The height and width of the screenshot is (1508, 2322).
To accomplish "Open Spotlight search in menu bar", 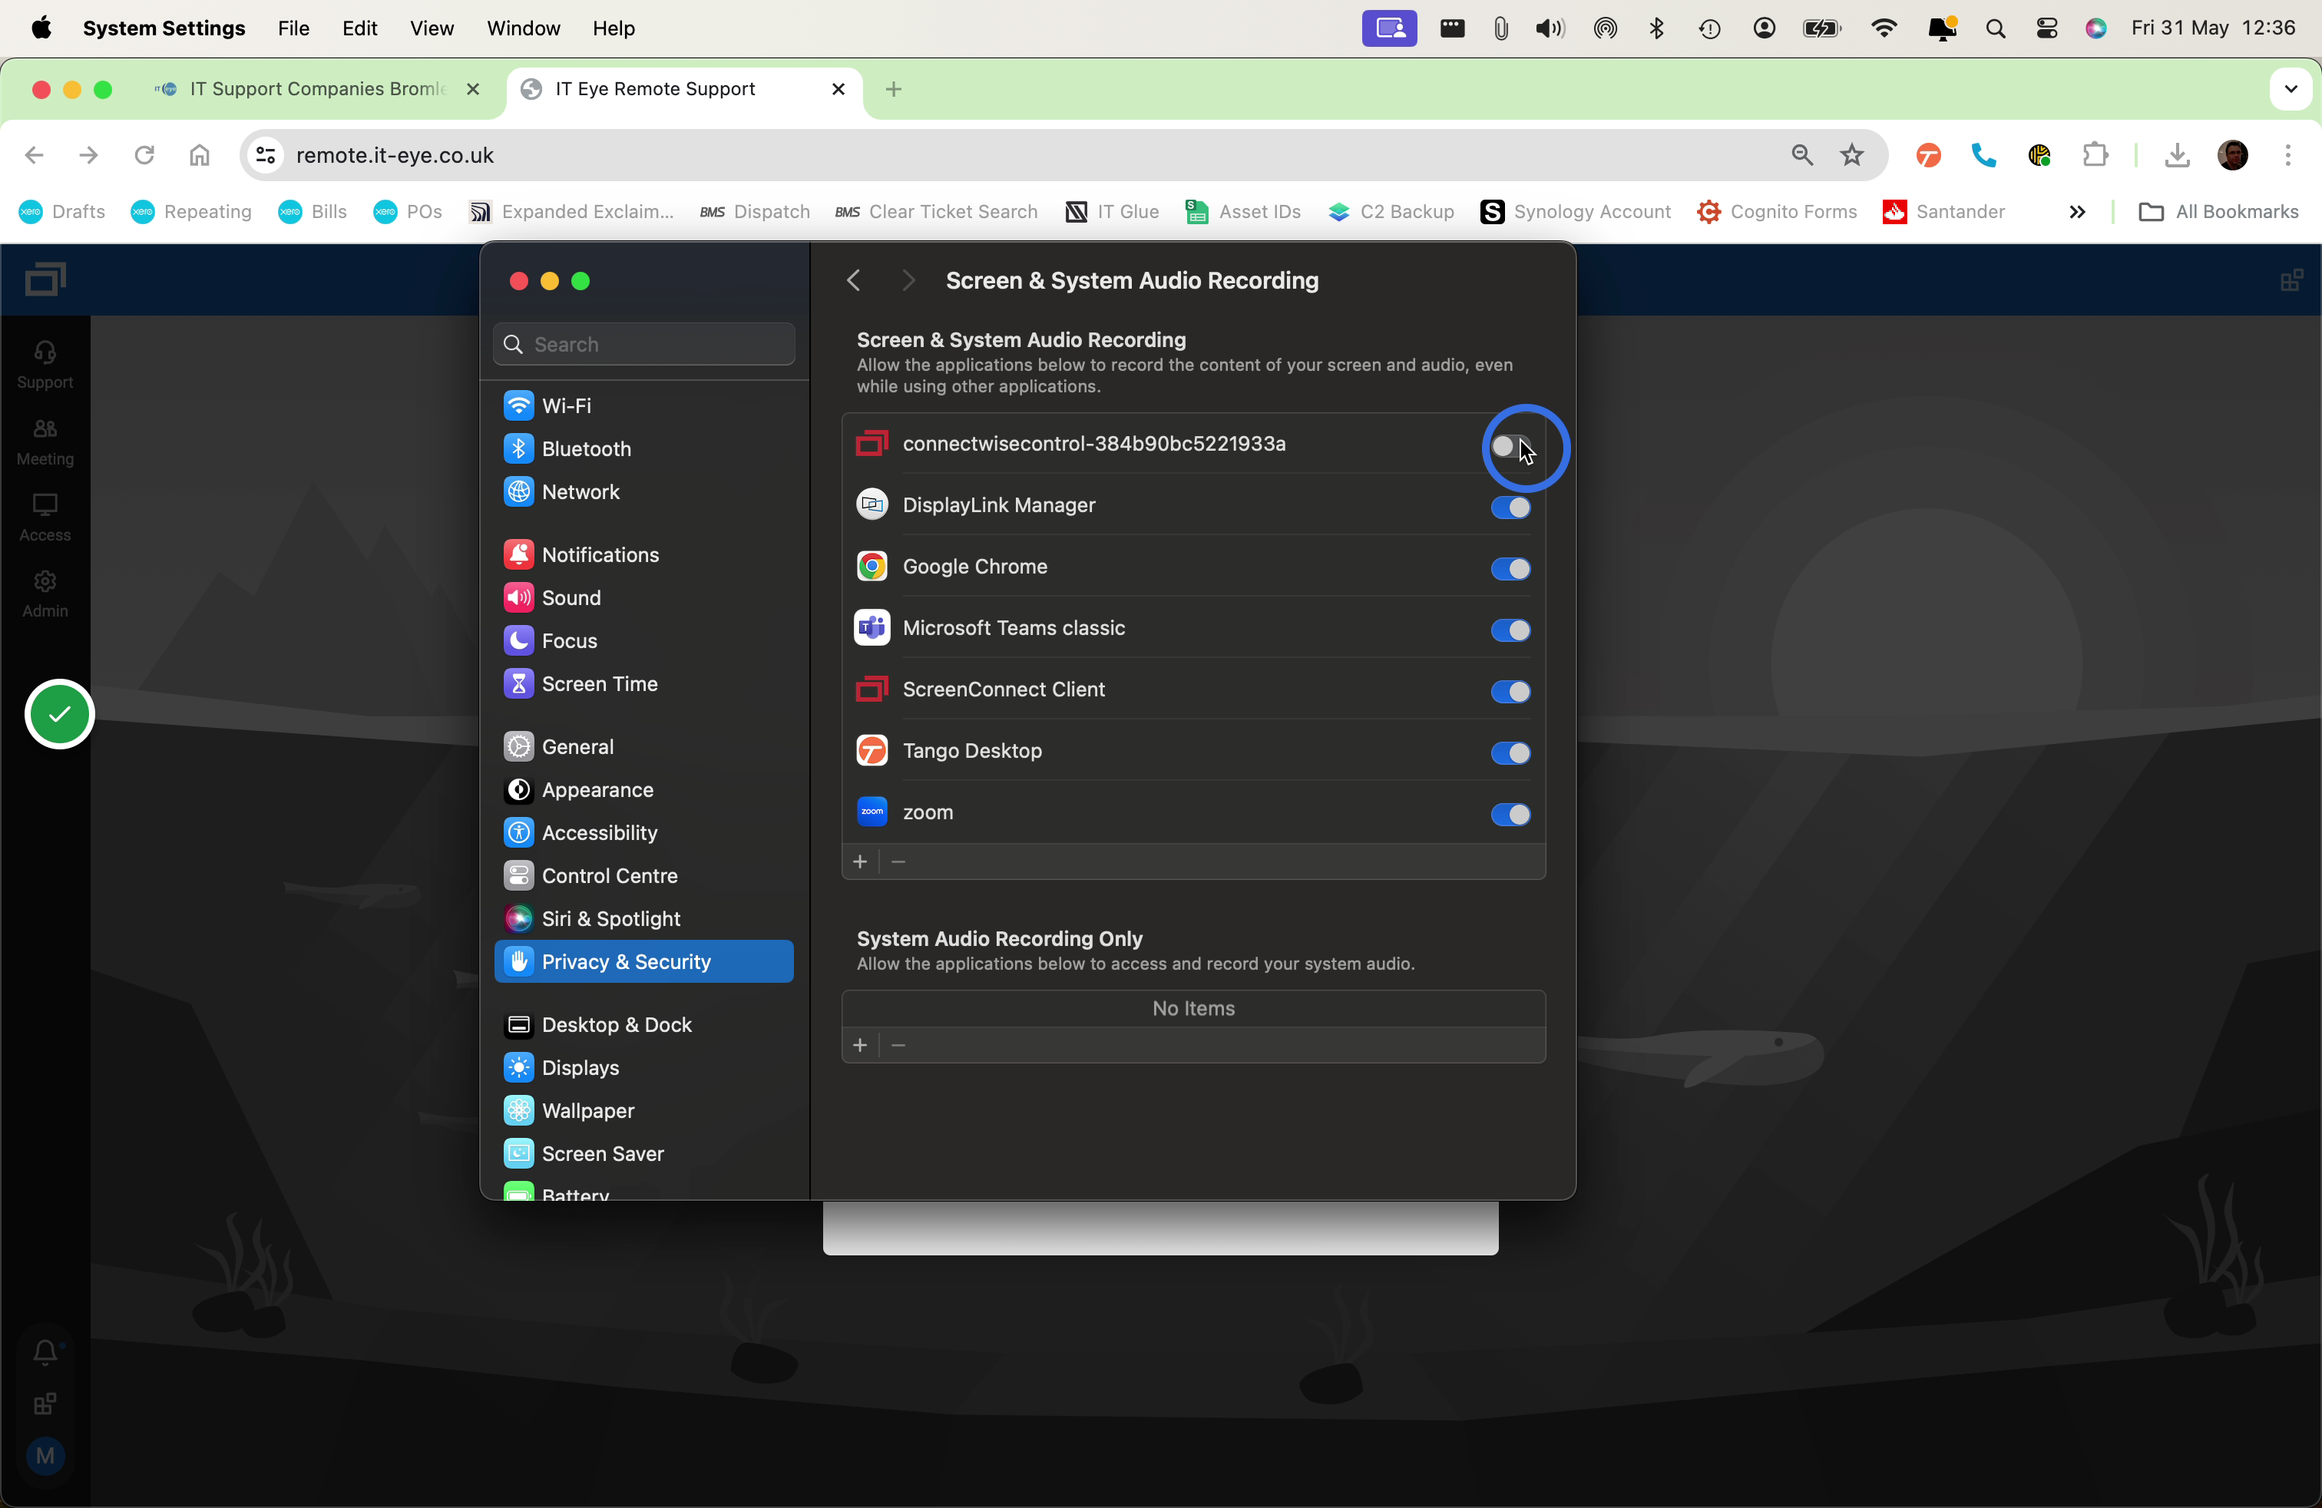I will pyautogui.click(x=1995, y=28).
